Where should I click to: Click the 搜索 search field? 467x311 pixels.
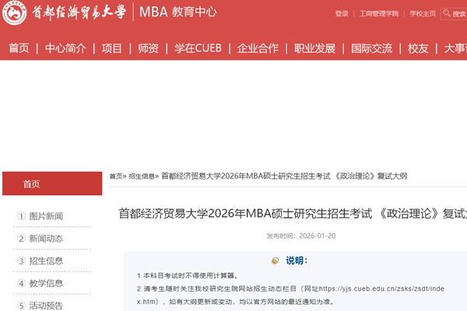[454, 14]
